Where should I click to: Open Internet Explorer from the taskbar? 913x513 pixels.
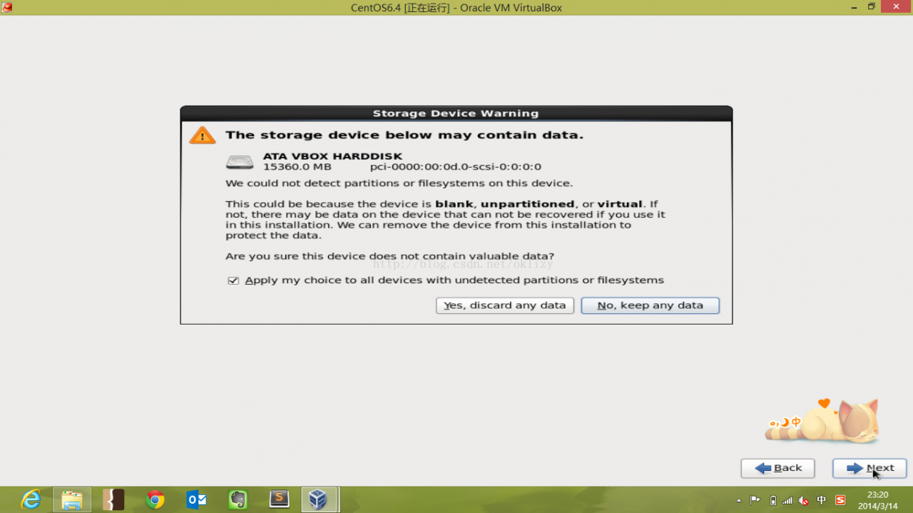pyautogui.click(x=31, y=499)
